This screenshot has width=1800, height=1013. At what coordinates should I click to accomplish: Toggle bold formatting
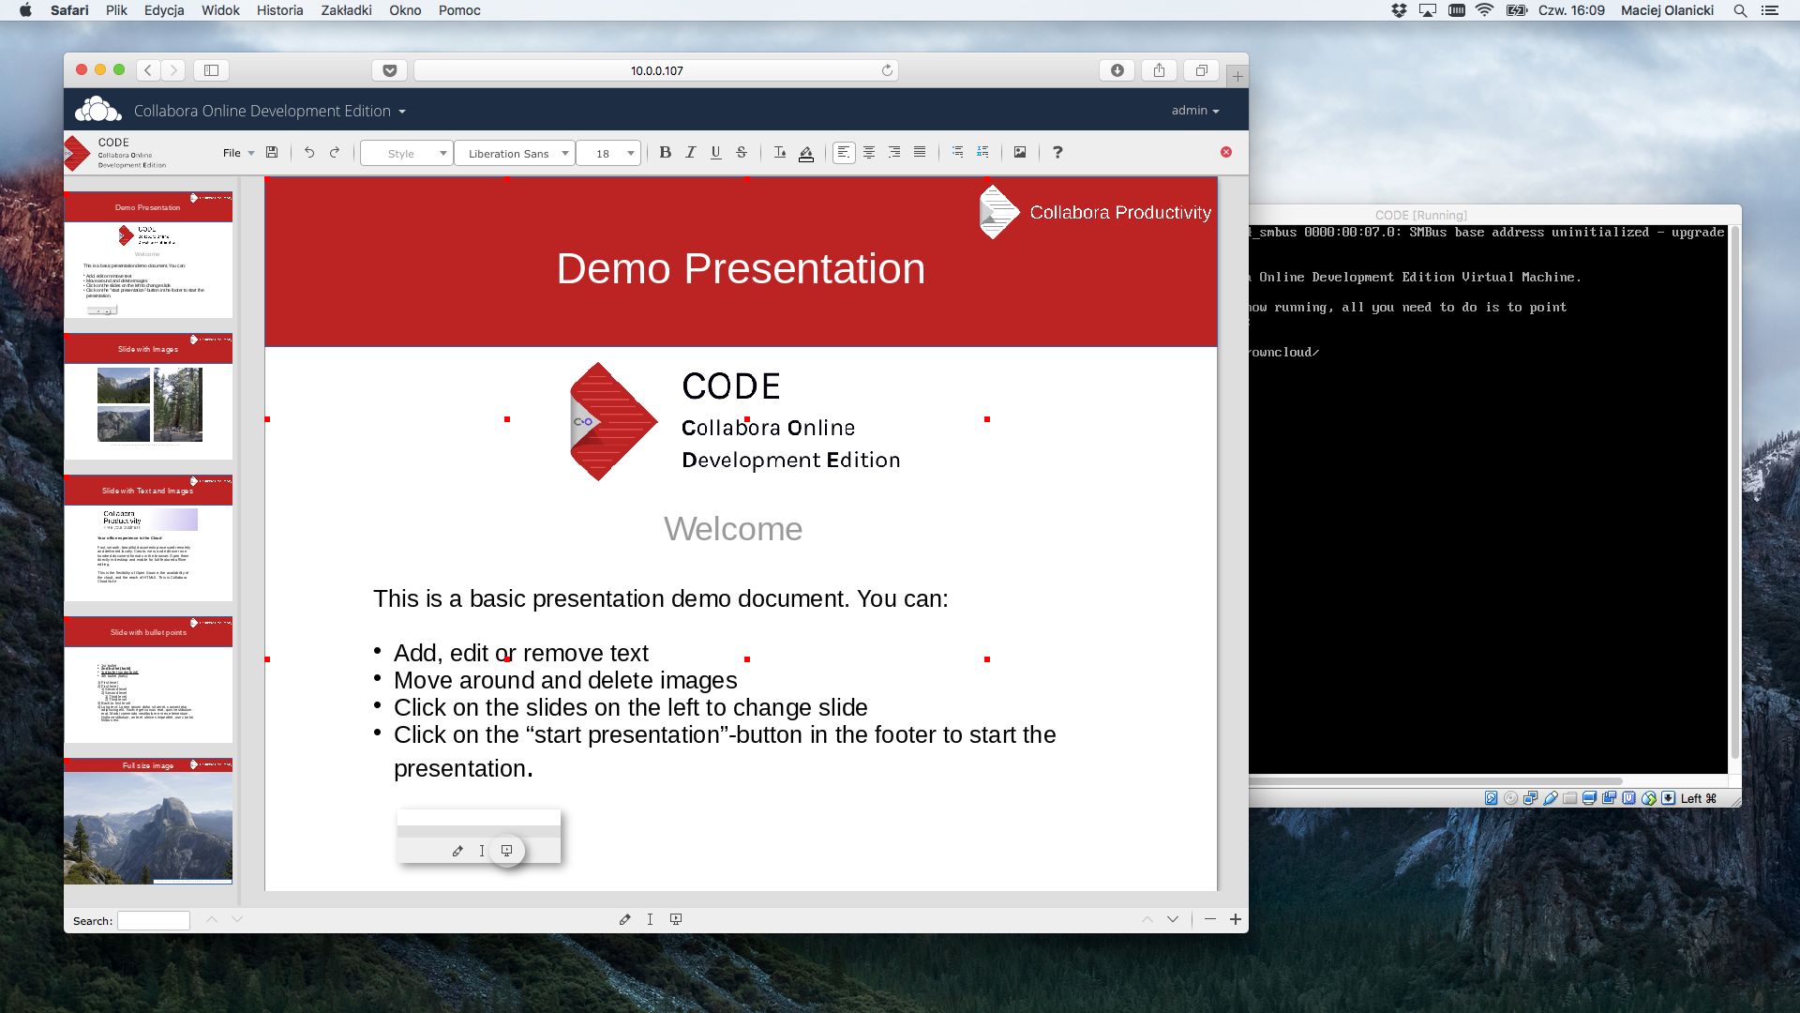click(x=666, y=152)
